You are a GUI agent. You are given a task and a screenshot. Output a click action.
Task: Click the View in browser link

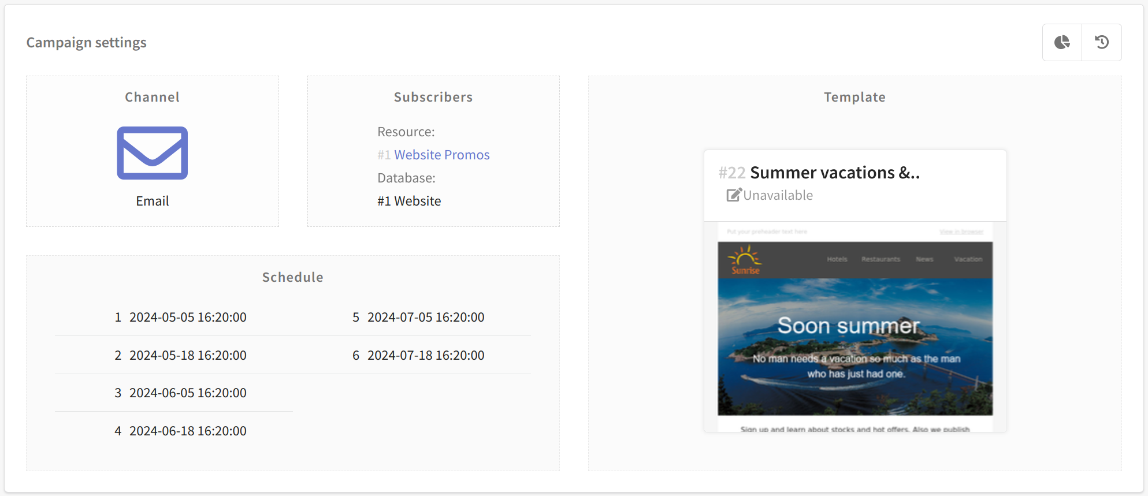coord(961,232)
